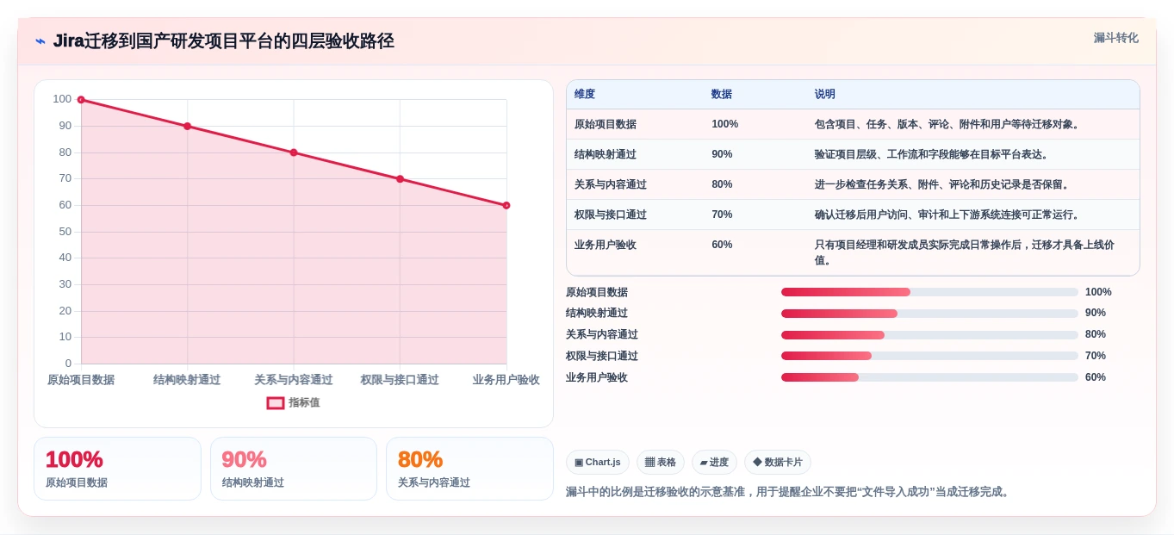
Task: Click the 说明 table column header
Action: pos(825,94)
